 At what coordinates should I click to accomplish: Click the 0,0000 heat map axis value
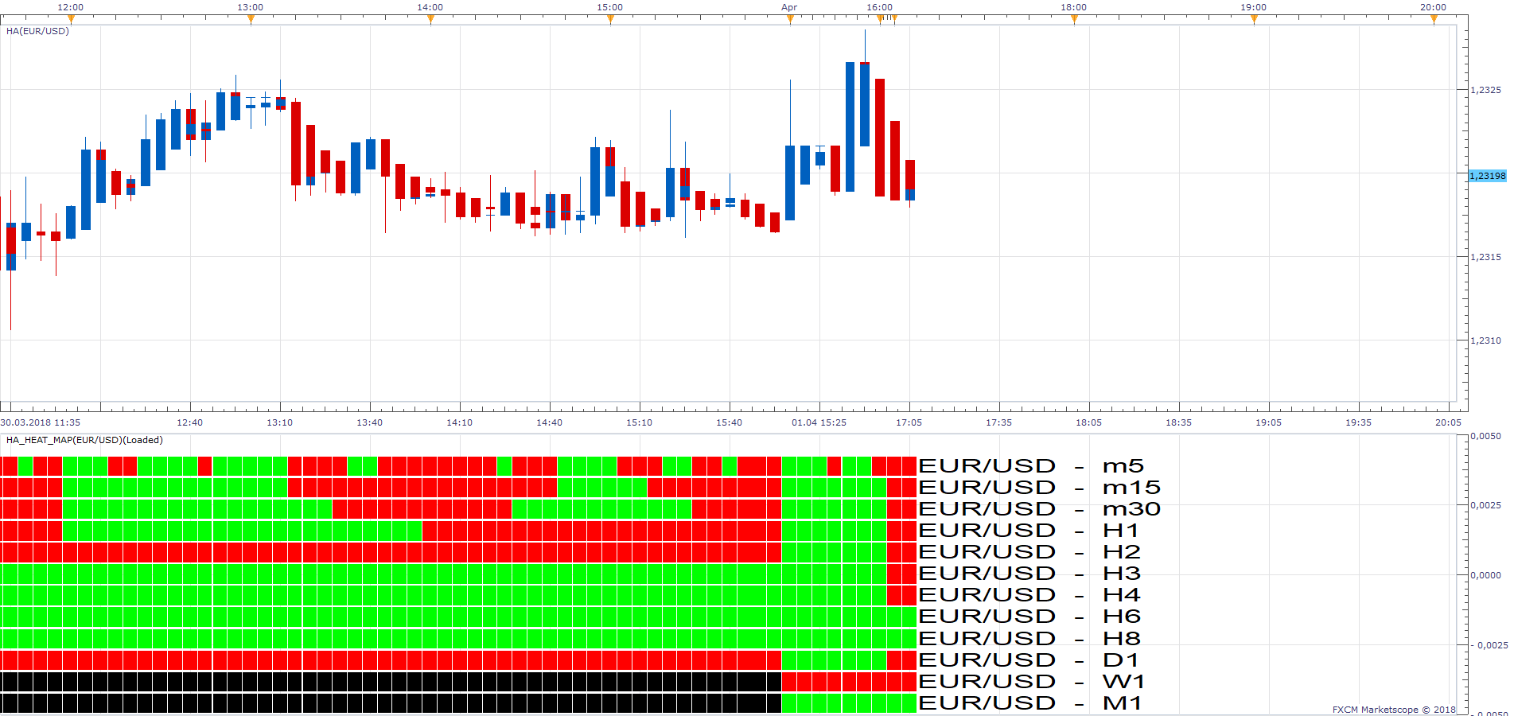(x=1485, y=575)
